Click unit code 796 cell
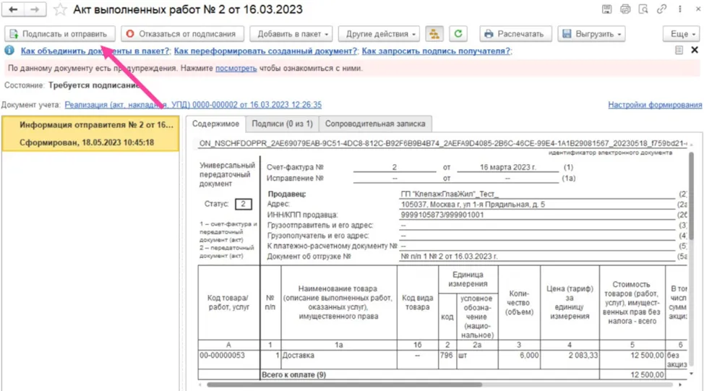Screen dimensions: 704x391 coord(447,360)
